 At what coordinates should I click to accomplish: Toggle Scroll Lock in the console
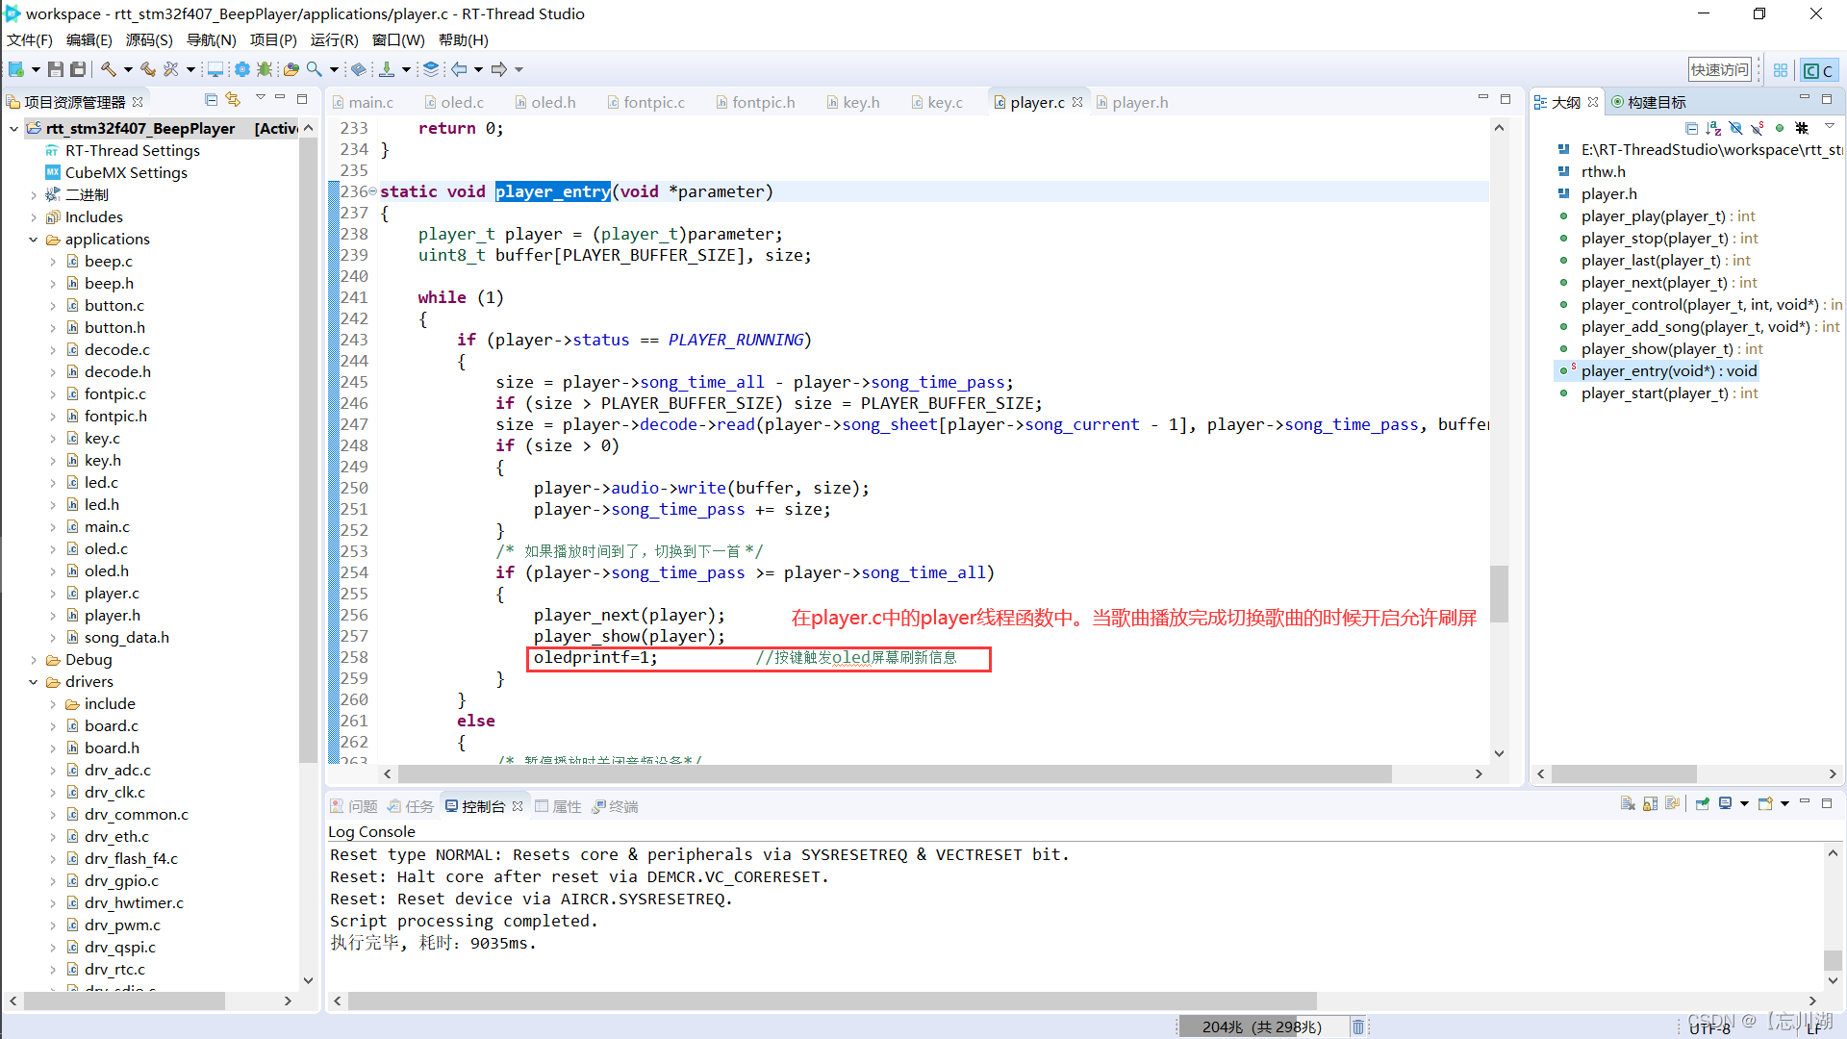(x=1650, y=804)
